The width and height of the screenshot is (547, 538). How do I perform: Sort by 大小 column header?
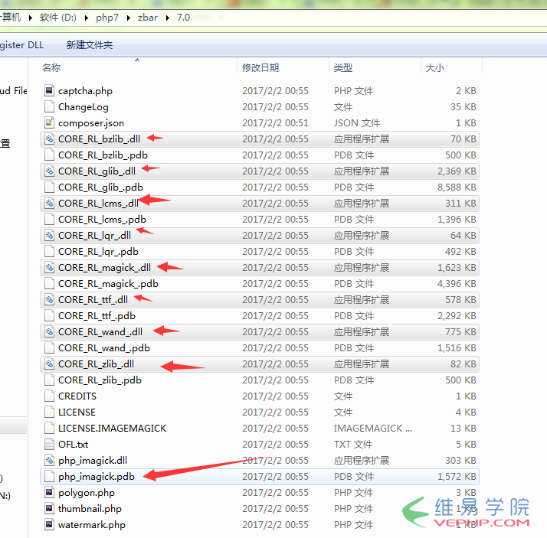click(x=435, y=67)
